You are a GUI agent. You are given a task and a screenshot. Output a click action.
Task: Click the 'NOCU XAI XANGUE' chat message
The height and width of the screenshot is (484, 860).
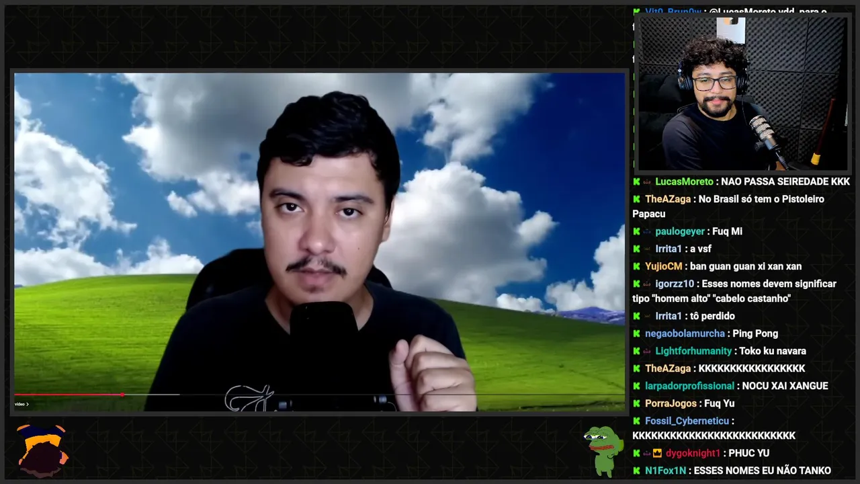pos(785,386)
